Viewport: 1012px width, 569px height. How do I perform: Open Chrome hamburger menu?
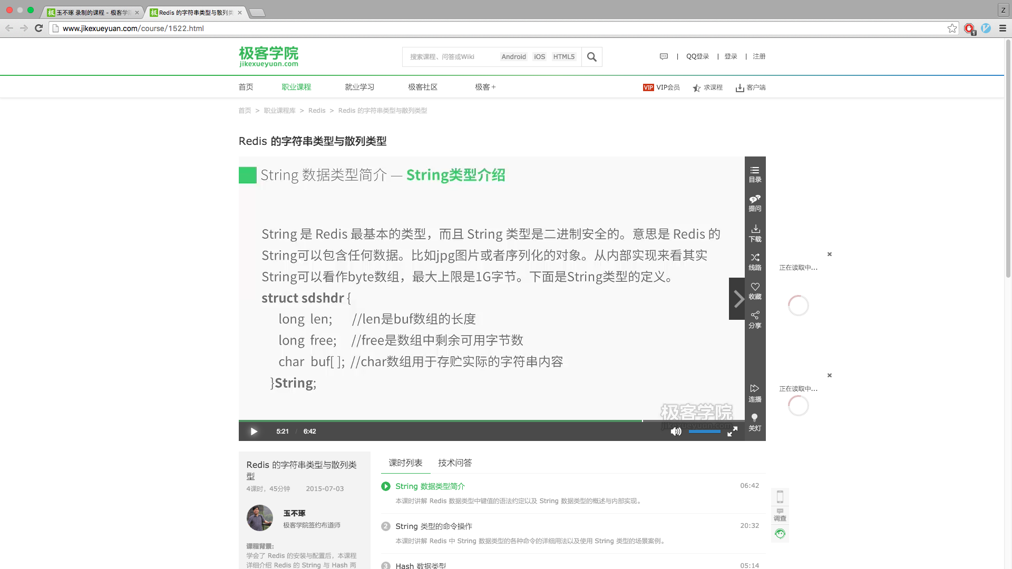pos(1003,28)
